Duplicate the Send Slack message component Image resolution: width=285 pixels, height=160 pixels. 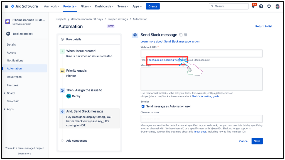tap(181, 35)
